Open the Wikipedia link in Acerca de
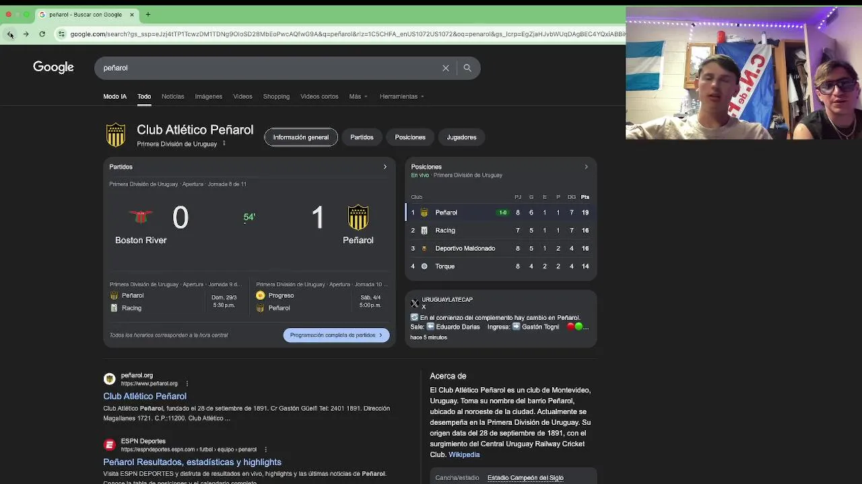862x484 pixels. (x=464, y=454)
